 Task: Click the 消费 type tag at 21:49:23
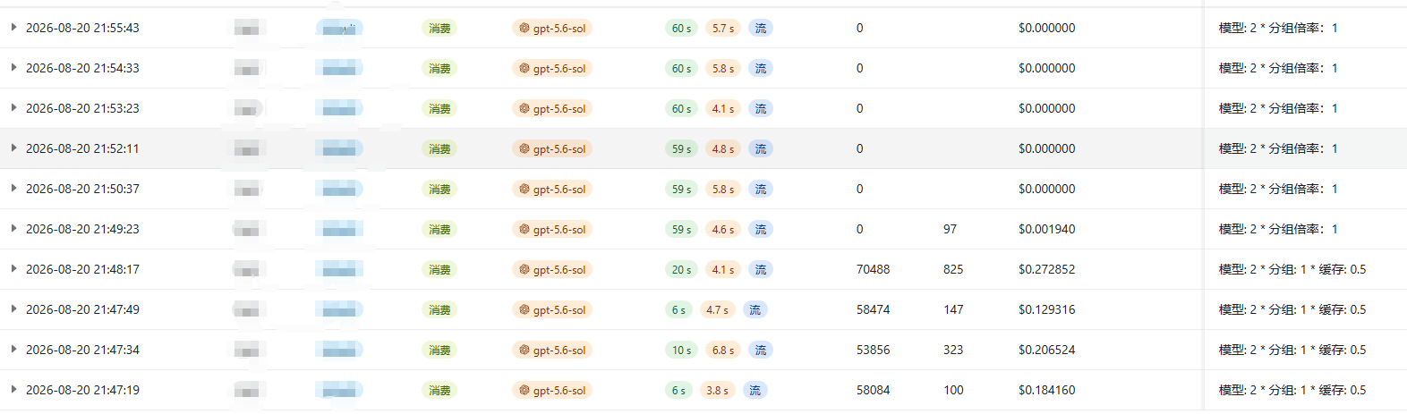(439, 229)
